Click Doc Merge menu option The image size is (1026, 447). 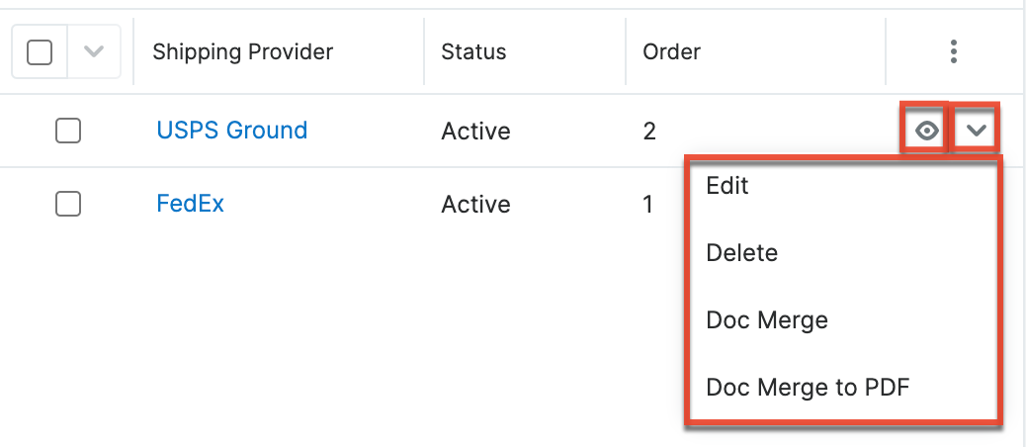coord(766,320)
